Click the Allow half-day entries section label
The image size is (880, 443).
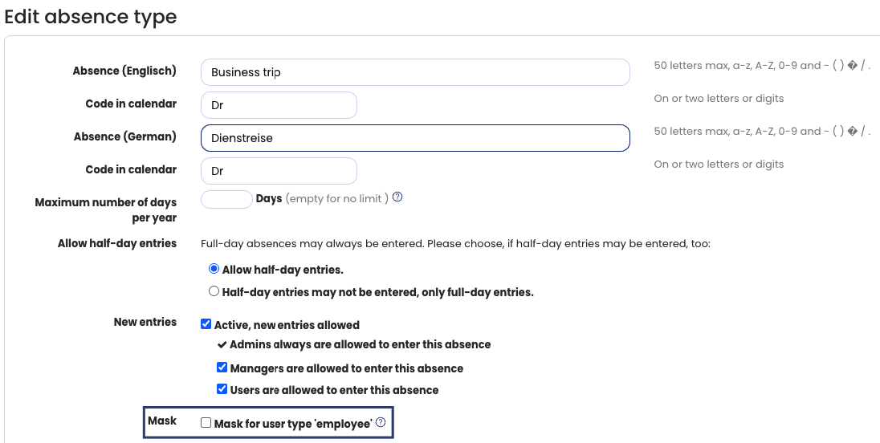coord(117,243)
